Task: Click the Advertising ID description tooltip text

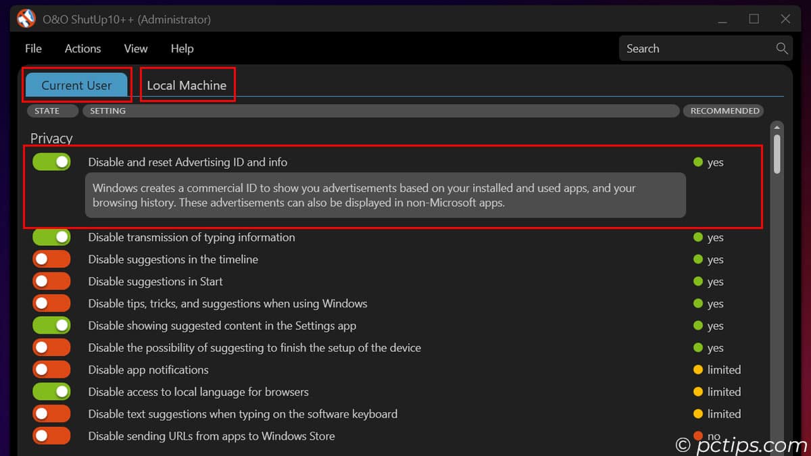Action: [385, 195]
